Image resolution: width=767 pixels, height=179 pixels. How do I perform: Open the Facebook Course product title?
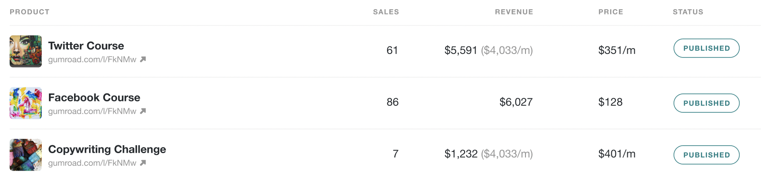coord(94,97)
